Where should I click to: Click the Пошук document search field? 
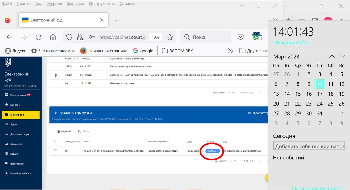click(173, 131)
